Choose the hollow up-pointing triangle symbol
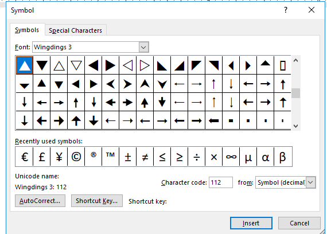This screenshot has height=234, width=327. [59, 65]
